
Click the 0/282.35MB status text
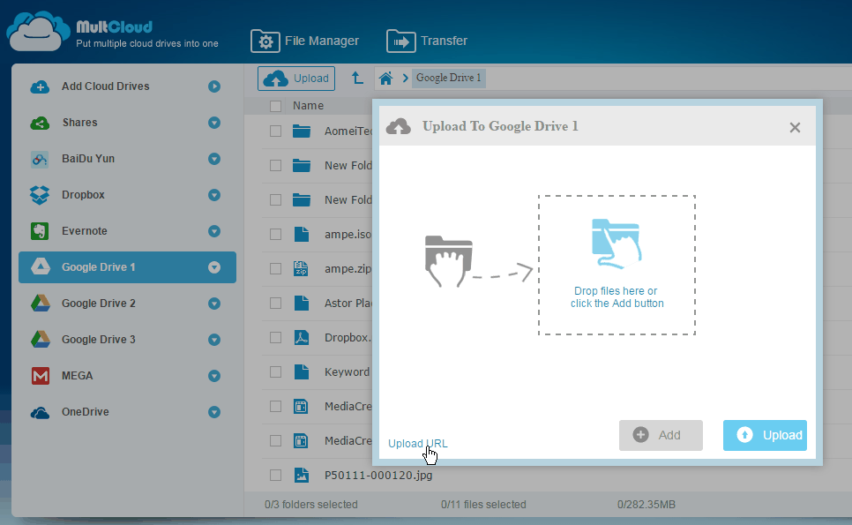646,505
